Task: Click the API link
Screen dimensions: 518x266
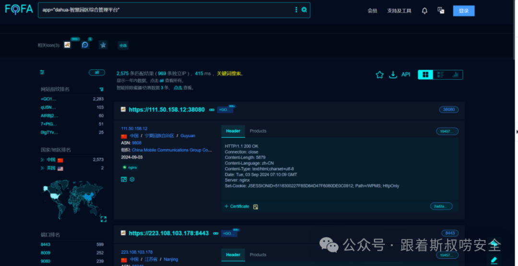Action: tap(406, 75)
